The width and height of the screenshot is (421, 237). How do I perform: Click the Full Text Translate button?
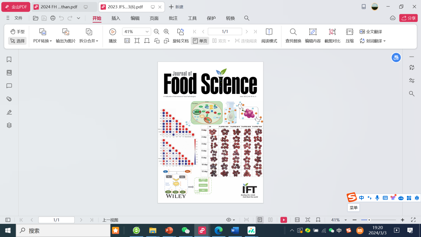[371, 32]
